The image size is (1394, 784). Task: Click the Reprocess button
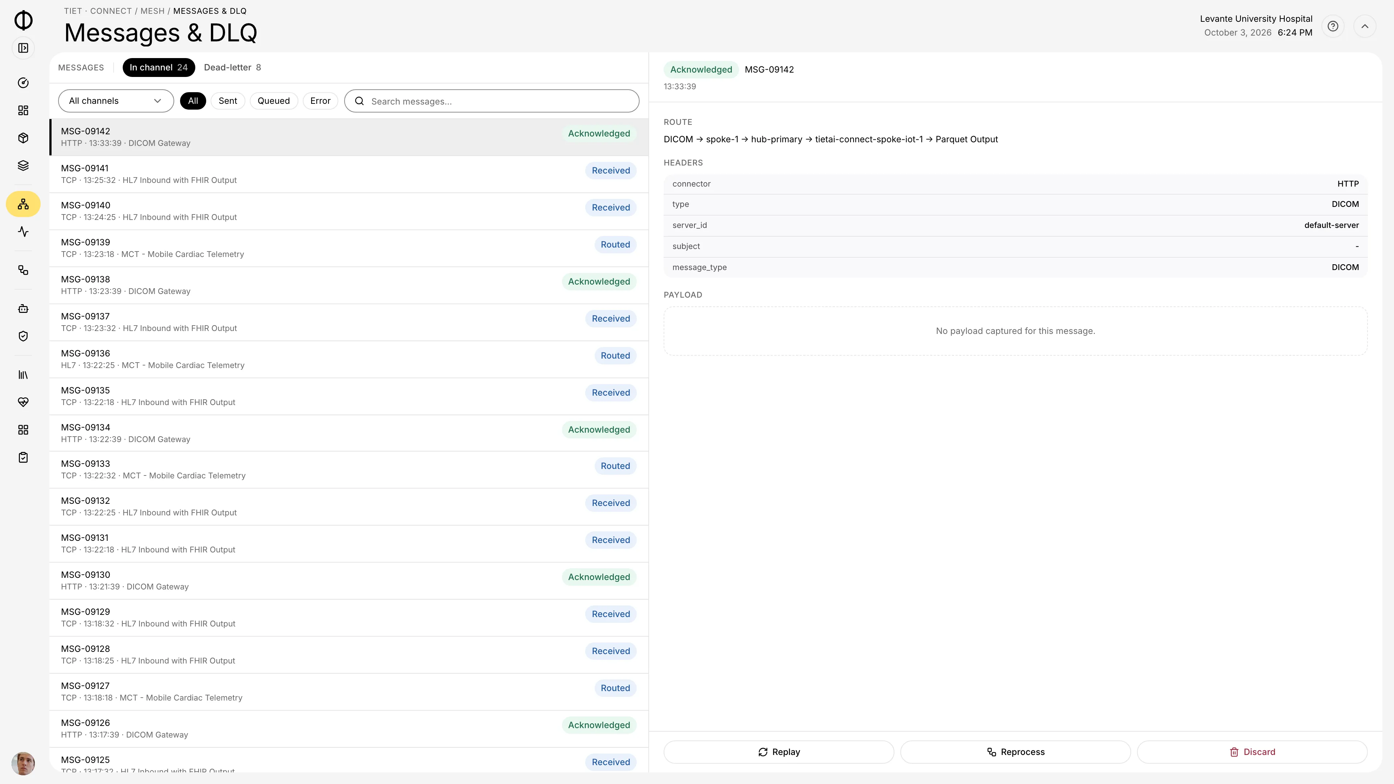[1016, 752]
